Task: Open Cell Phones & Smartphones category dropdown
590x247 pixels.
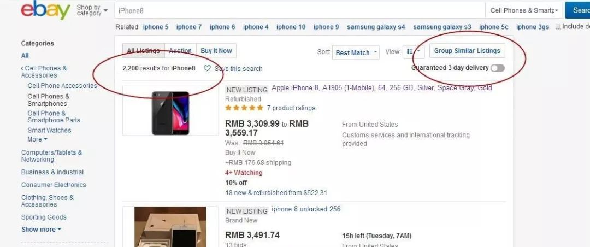Action: point(524,10)
